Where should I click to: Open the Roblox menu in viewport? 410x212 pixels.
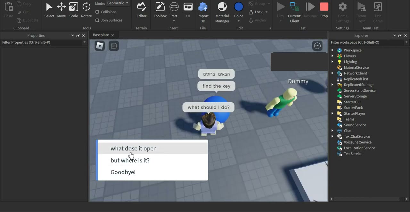(x=100, y=46)
